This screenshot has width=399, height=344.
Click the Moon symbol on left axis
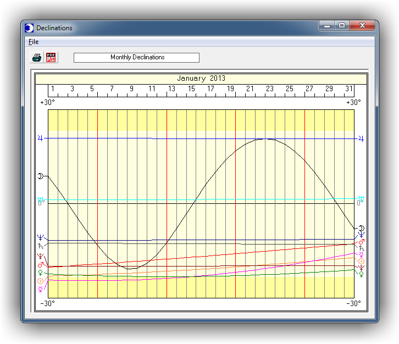pos(41,176)
